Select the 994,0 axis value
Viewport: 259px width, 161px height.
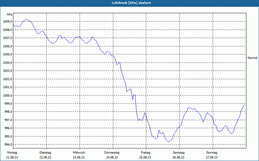point(8,145)
